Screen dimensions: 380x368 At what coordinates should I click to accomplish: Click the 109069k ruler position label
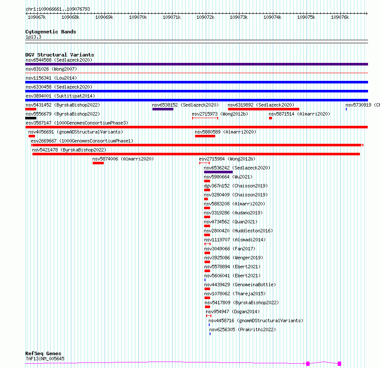pyautogui.click(x=104, y=18)
